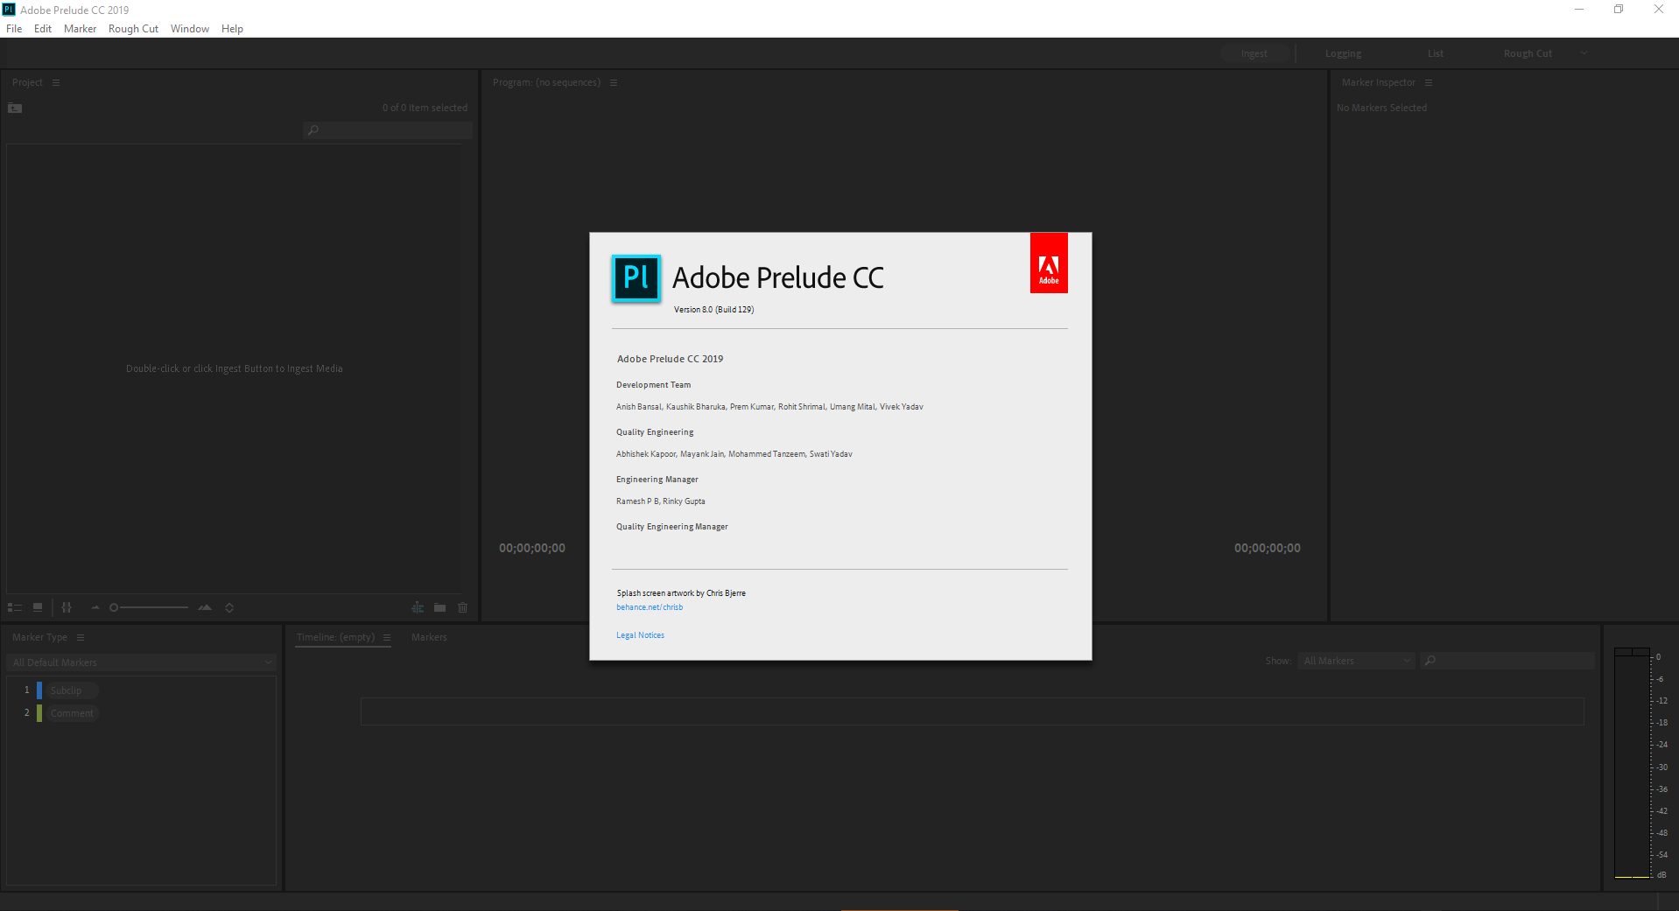Open the Help menu

[x=232, y=29]
